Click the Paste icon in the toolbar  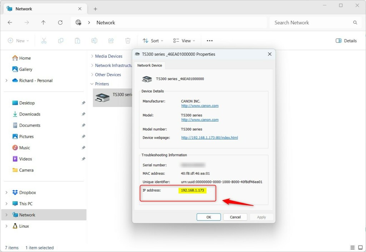78,40
